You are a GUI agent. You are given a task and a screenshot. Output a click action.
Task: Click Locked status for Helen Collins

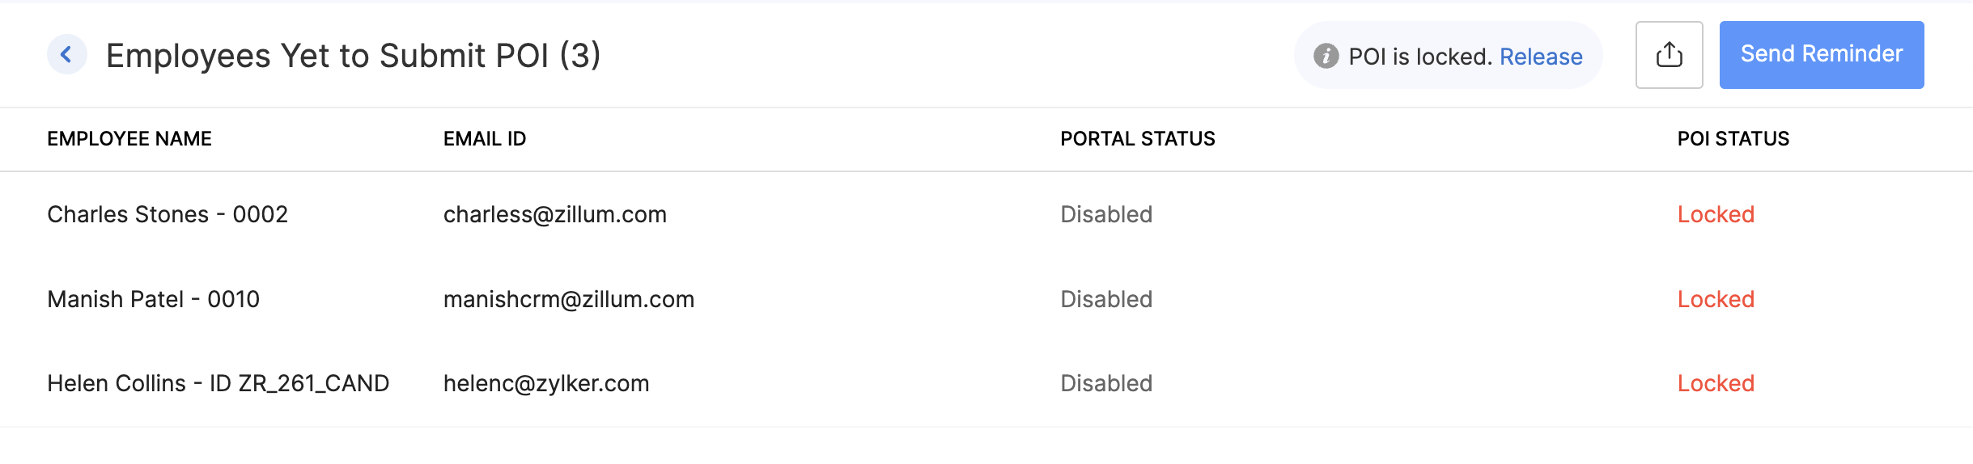point(1716,383)
